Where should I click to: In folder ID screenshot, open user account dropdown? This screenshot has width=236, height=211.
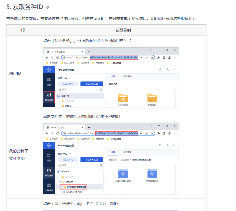(170, 145)
